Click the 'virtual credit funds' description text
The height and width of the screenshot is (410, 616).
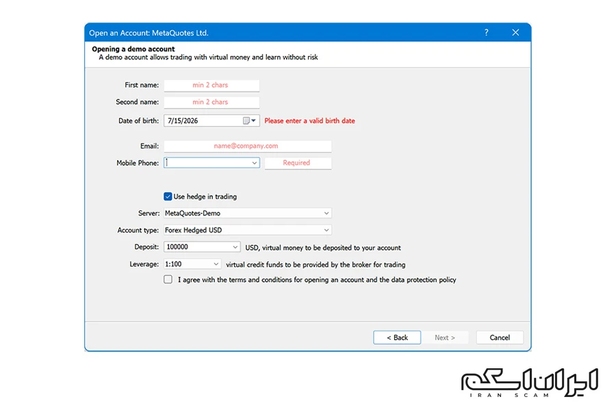316,264
